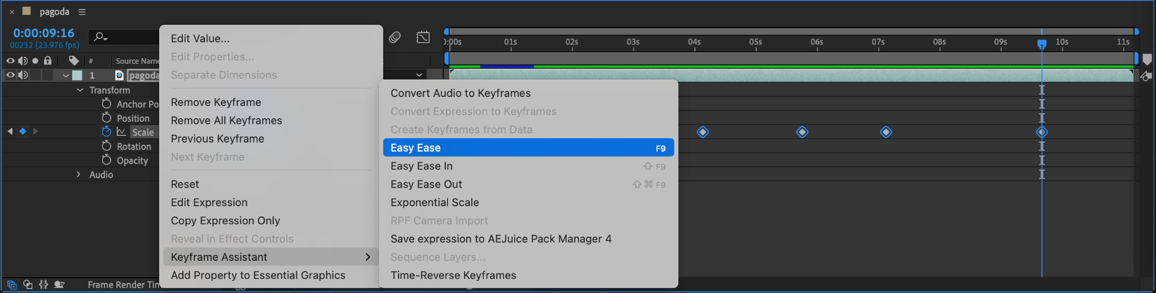The width and height of the screenshot is (1156, 293).
Task: Collapse the Transform property group
Action: pyautogui.click(x=80, y=90)
